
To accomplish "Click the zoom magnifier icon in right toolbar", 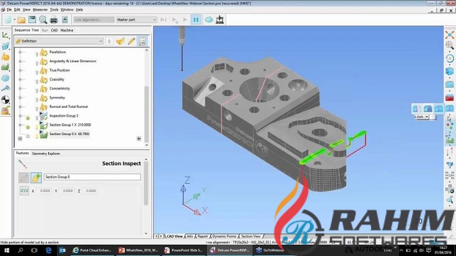I will pos(449,45).
